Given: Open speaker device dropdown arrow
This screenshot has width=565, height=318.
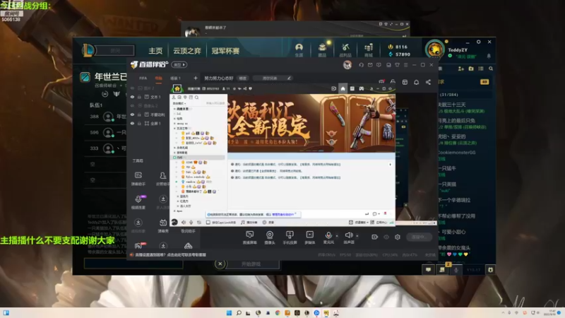Looking at the screenshot, I should click(357, 236).
